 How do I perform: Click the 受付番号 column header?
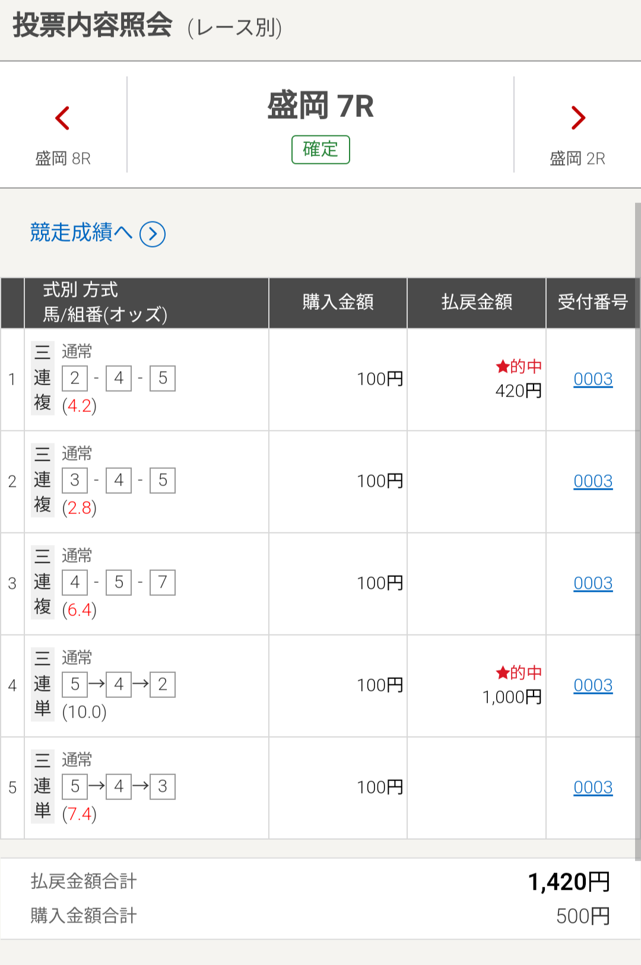(592, 303)
